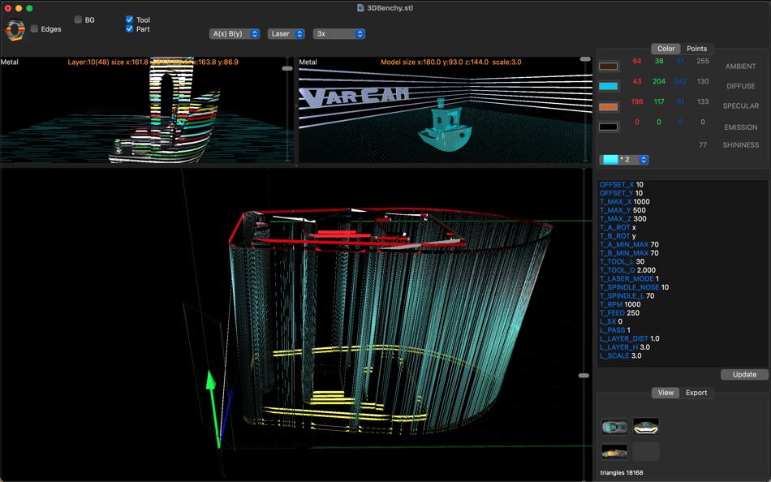This screenshot has width=771, height=482.
Task: Click the Model size info label
Action: click(451, 62)
